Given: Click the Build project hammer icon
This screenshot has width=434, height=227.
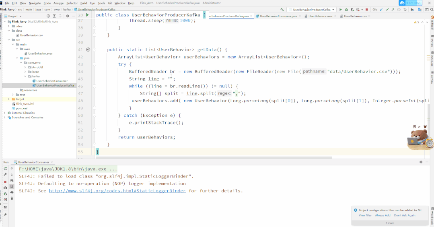Looking at the screenshot, I should pyautogui.click(x=282, y=9).
